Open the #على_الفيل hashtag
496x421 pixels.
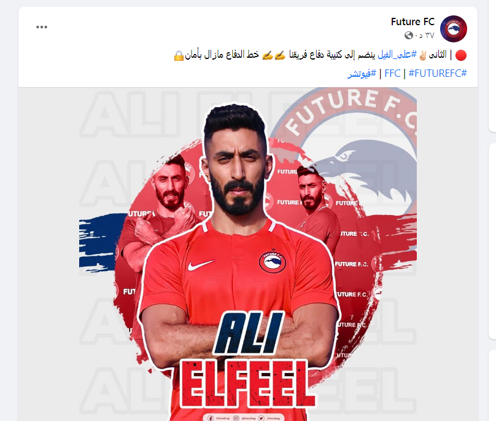(x=397, y=55)
